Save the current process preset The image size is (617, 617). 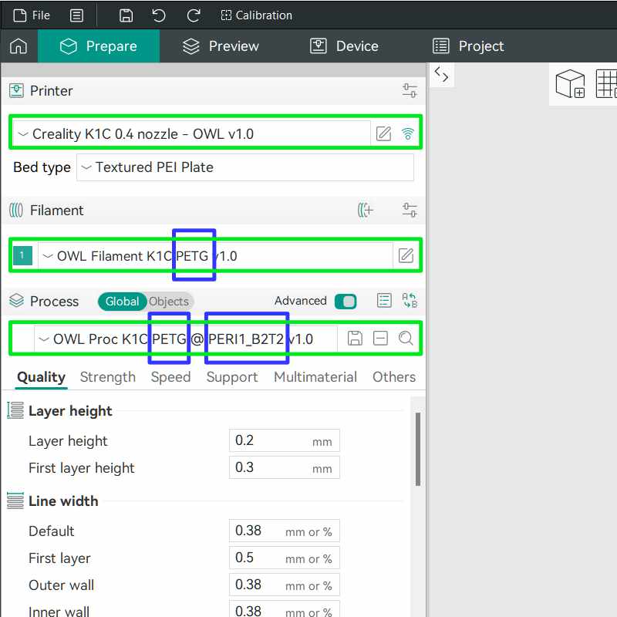pos(355,339)
